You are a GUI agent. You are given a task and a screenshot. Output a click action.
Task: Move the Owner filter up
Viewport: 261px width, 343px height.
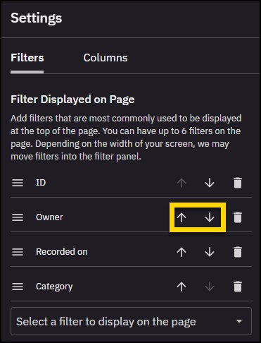[x=182, y=217]
